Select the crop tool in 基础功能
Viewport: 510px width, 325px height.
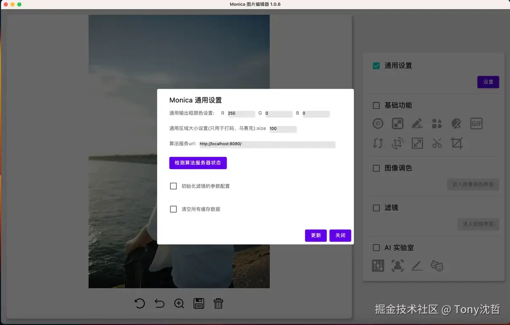456,143
